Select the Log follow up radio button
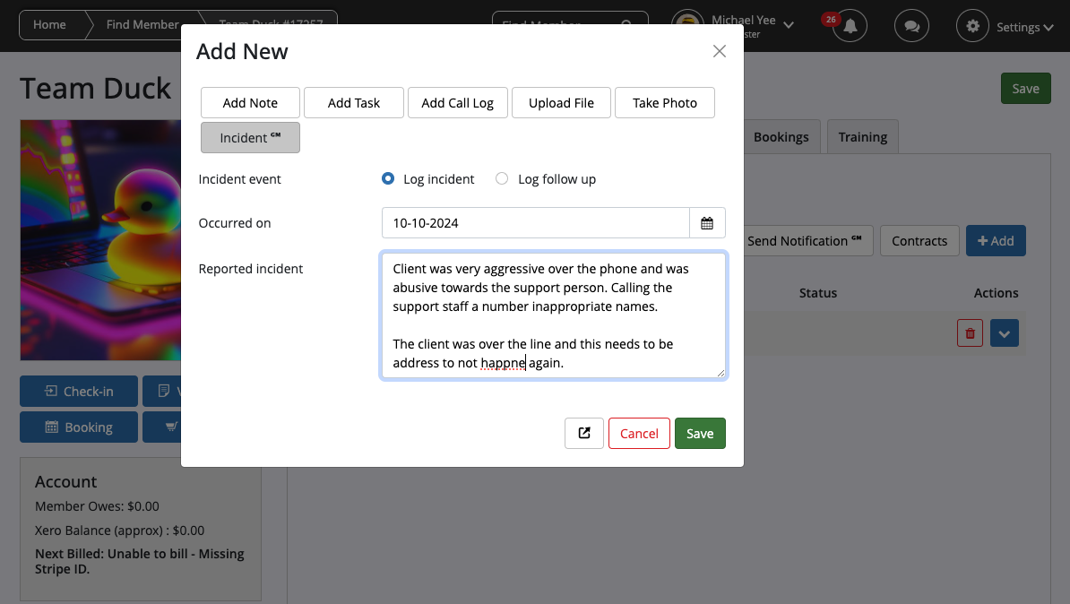 pos(502,179)
